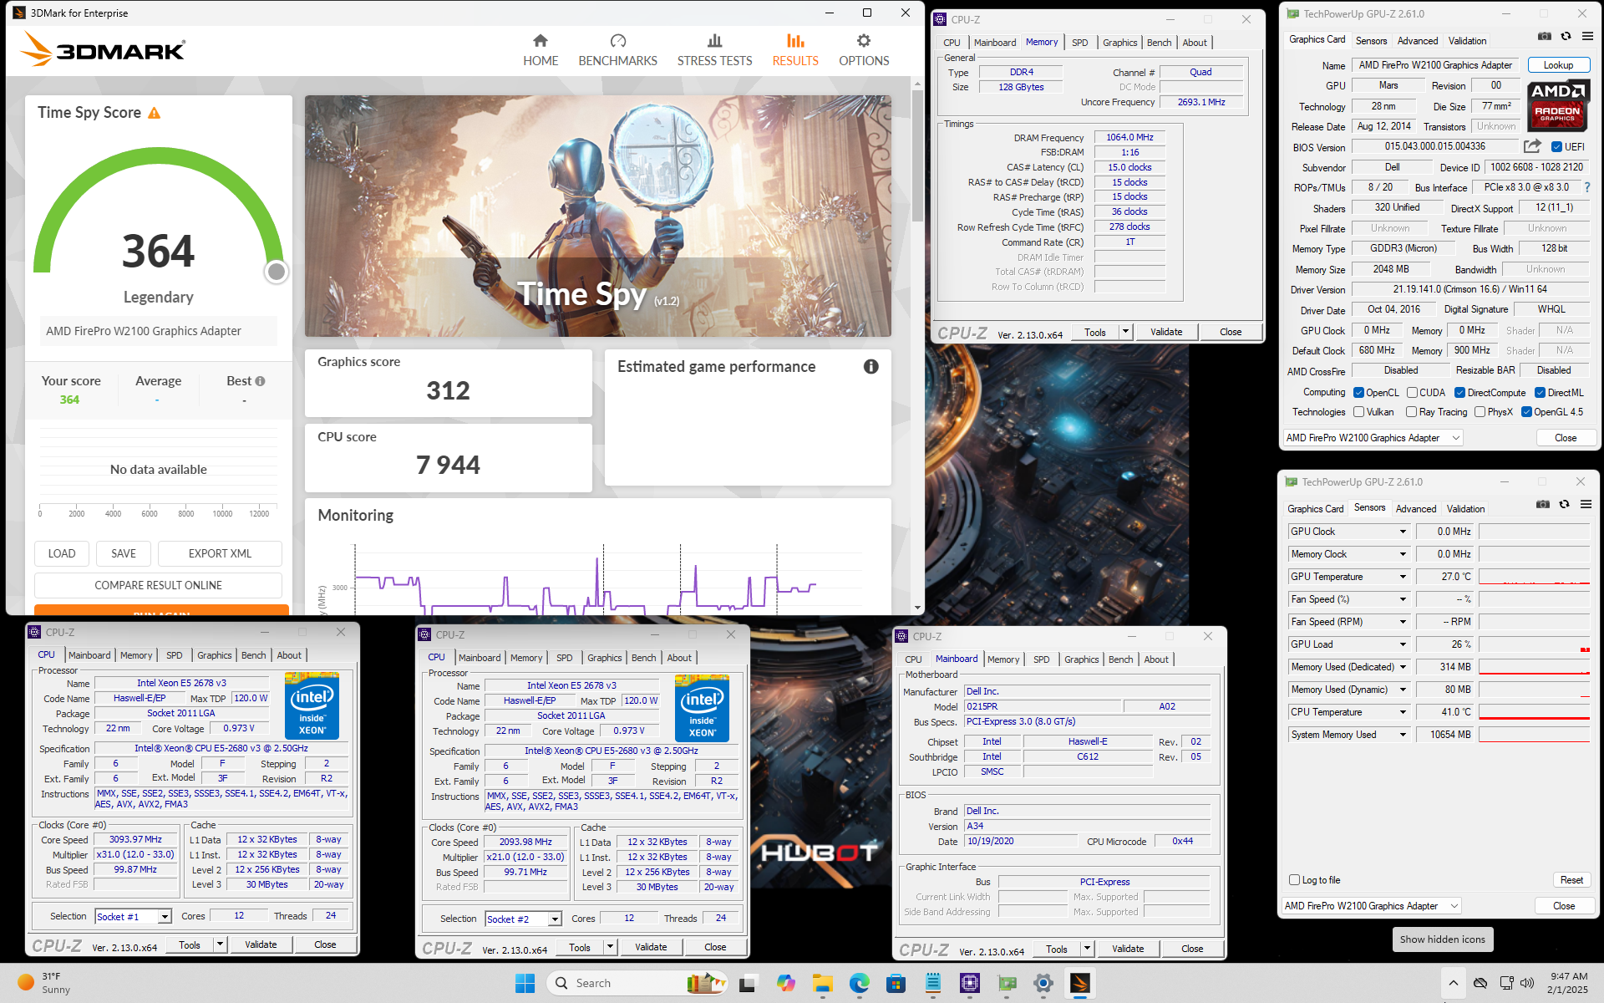Click the AMD Radeon Graphics logo in GPU-Z
Screen dimensions: 1604x1003
click(1558, 104)
